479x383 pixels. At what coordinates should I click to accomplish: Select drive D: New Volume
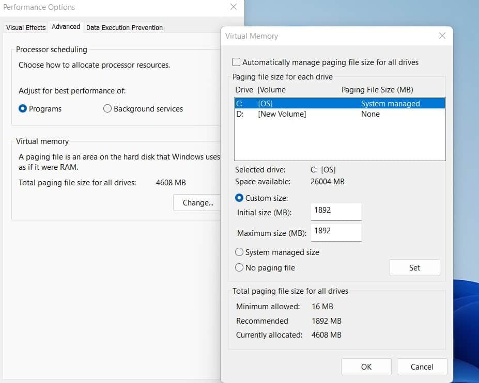pyautogui.click(x=310, y=114)
